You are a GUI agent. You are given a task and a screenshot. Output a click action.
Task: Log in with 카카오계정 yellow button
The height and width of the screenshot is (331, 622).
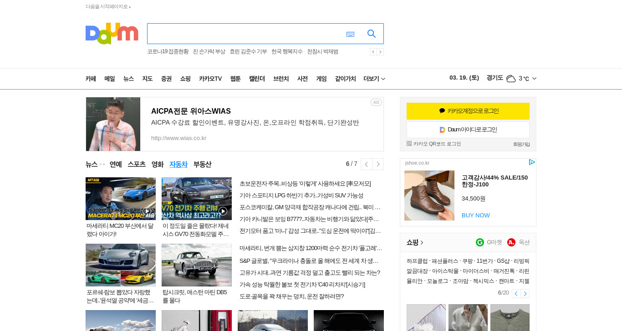468,111
